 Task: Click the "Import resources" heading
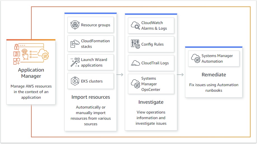[x=91, y=97]
